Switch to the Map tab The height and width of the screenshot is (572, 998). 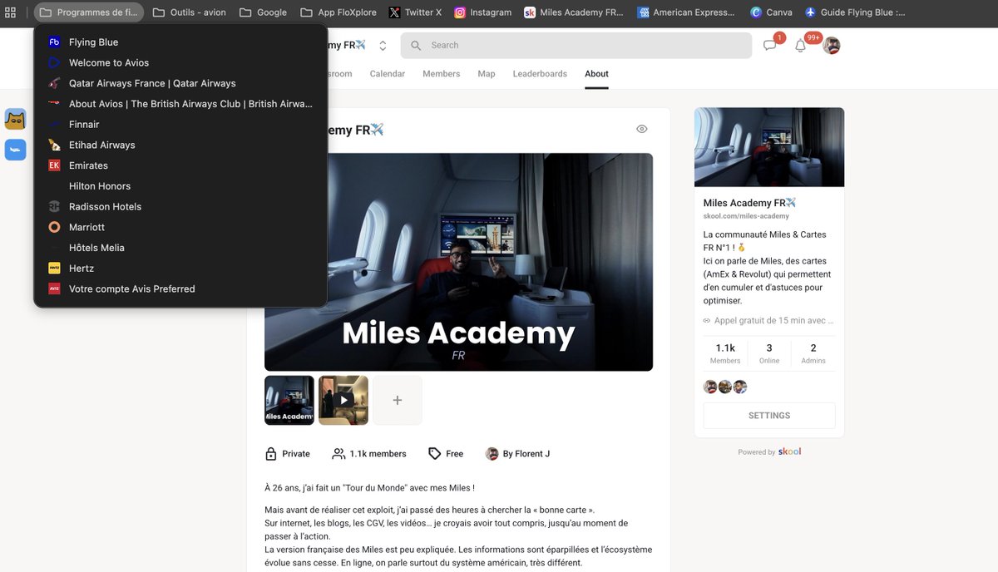click(x=487, y=74)
